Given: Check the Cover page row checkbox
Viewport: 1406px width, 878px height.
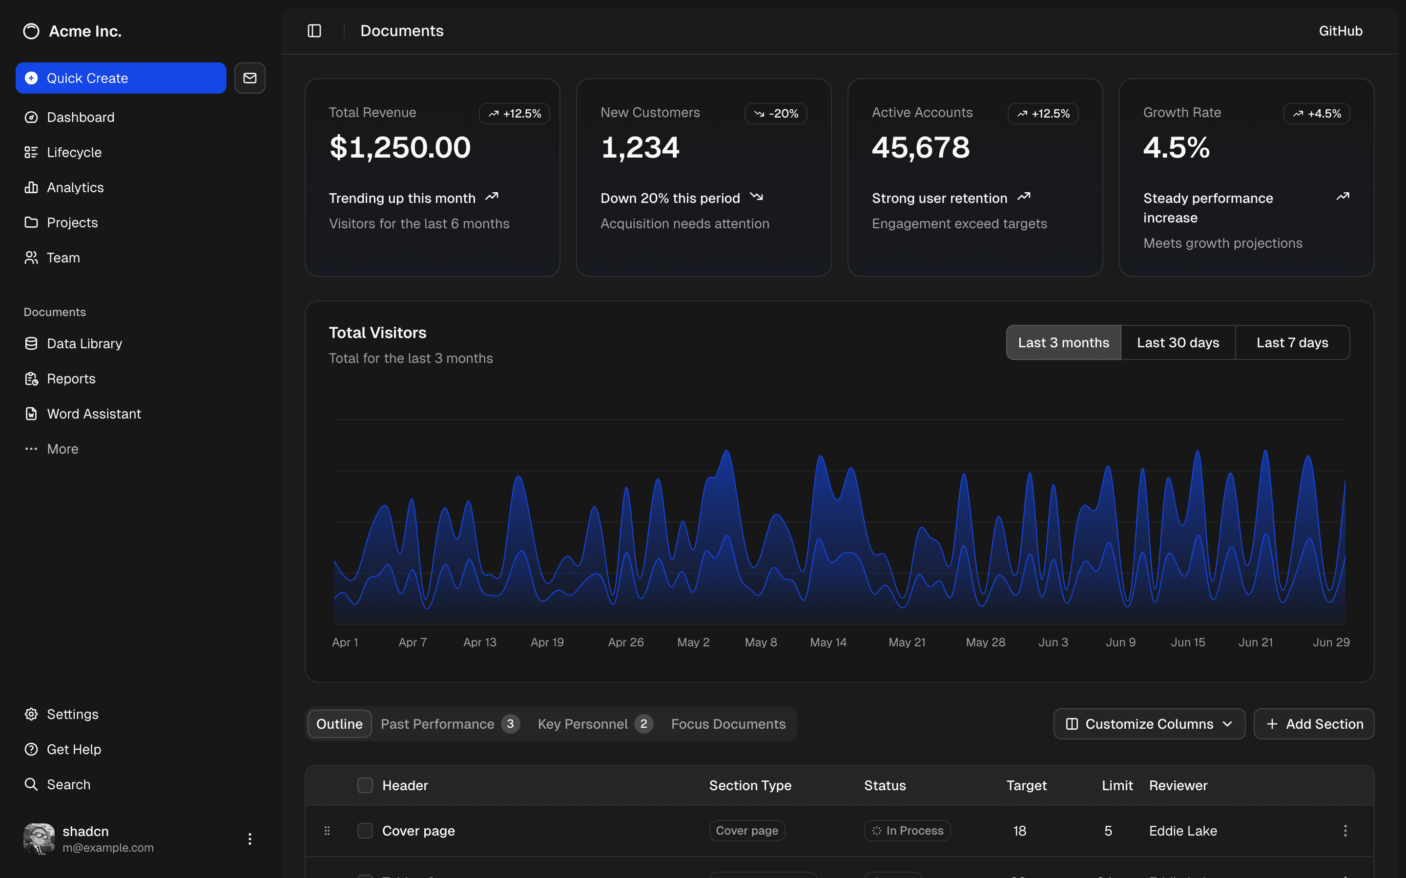Looking at the screenshot, I should point(365,830).
